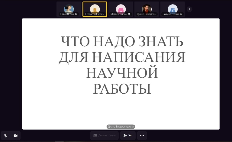
Task: Click the muted mic icon on Савина Диана
Action: pos(181,14)
